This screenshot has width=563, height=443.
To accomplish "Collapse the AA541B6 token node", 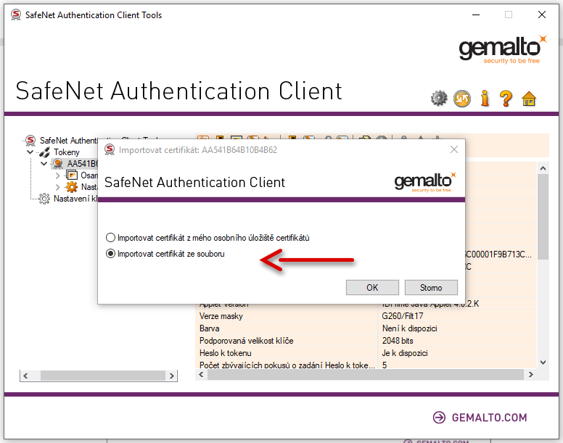I will coord(44,164).
